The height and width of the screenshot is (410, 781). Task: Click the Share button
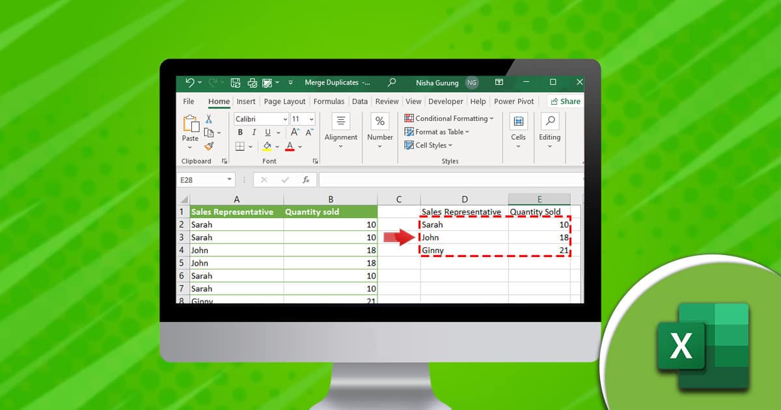tap(565, 102)
